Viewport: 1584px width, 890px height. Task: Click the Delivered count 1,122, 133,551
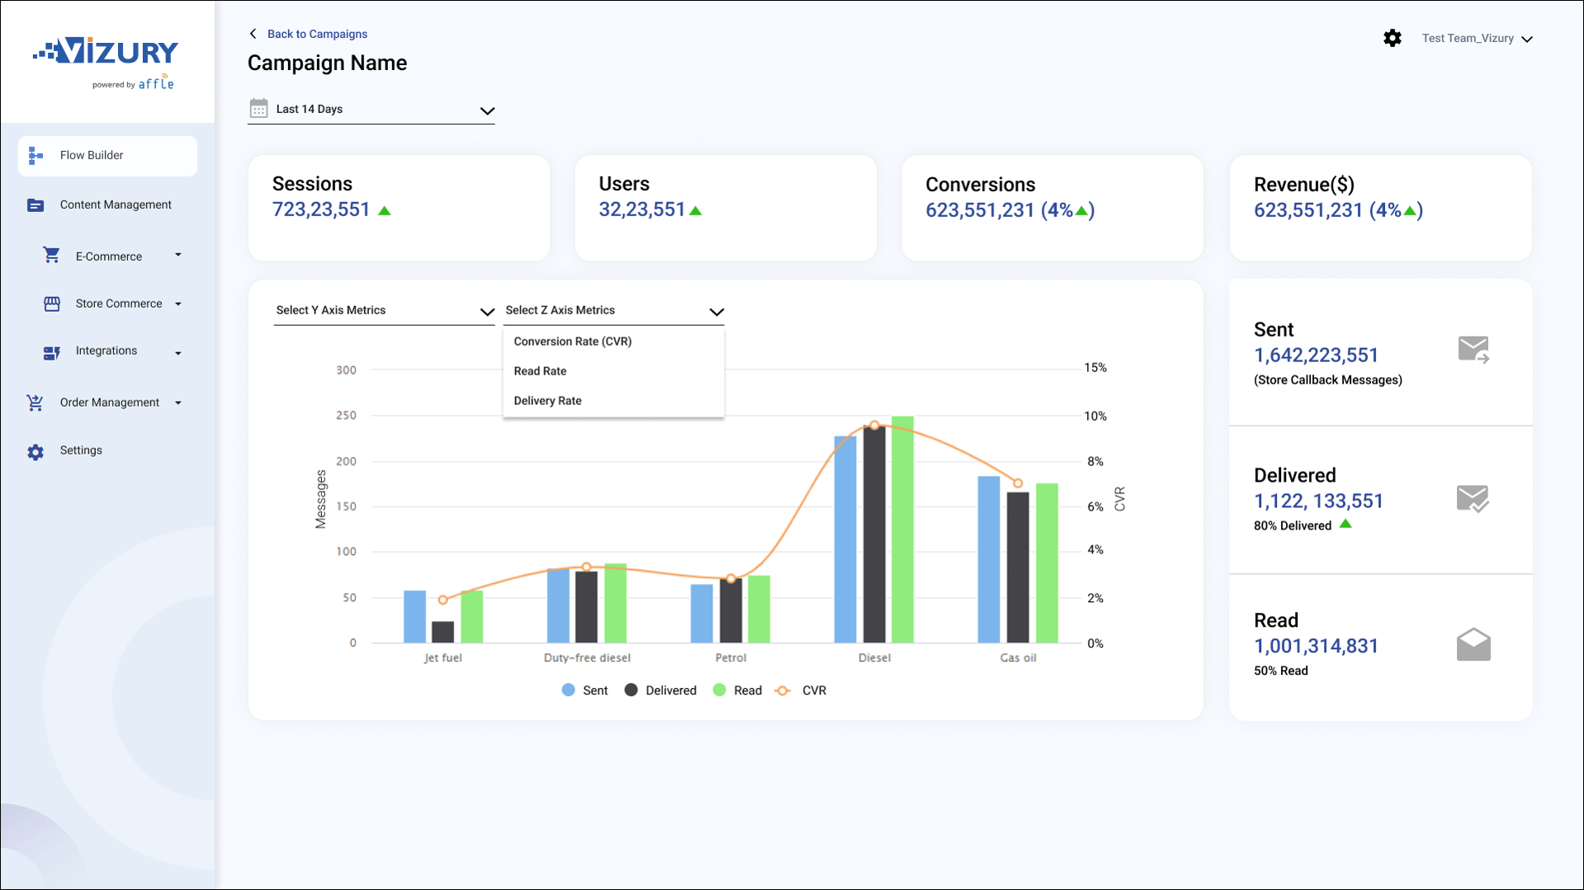click(x=1318, y=502)
